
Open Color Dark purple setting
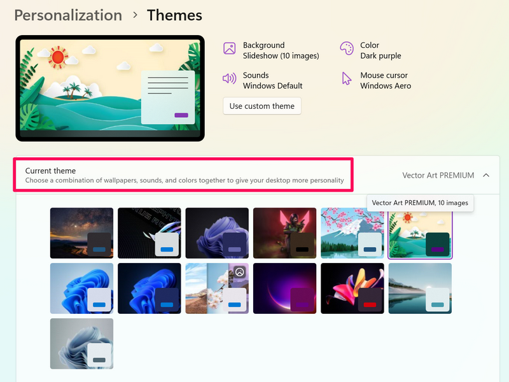pos(380,50)
